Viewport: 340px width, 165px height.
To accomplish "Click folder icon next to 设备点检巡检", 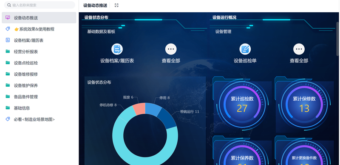I will tap(8, 63).
